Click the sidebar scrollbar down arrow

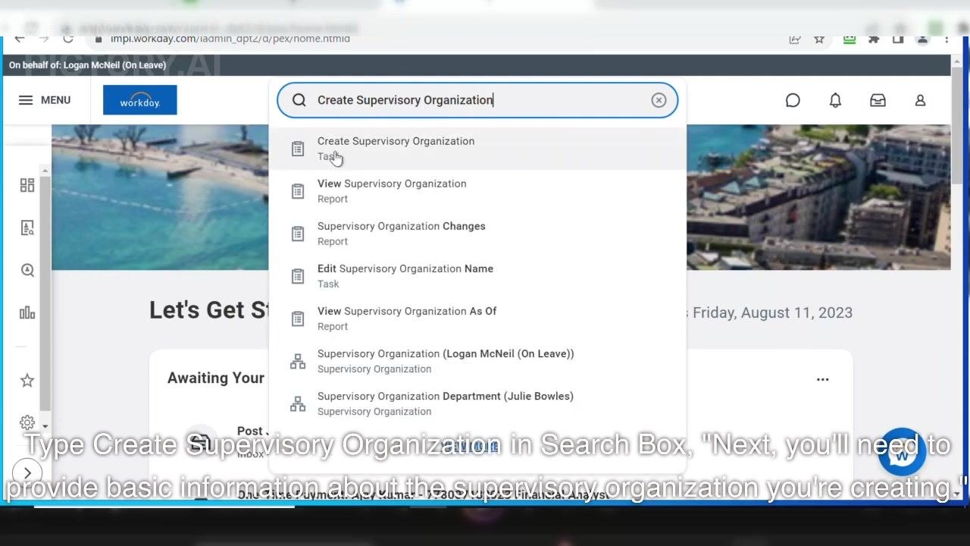pyautogui.click(x=45, y=427)
